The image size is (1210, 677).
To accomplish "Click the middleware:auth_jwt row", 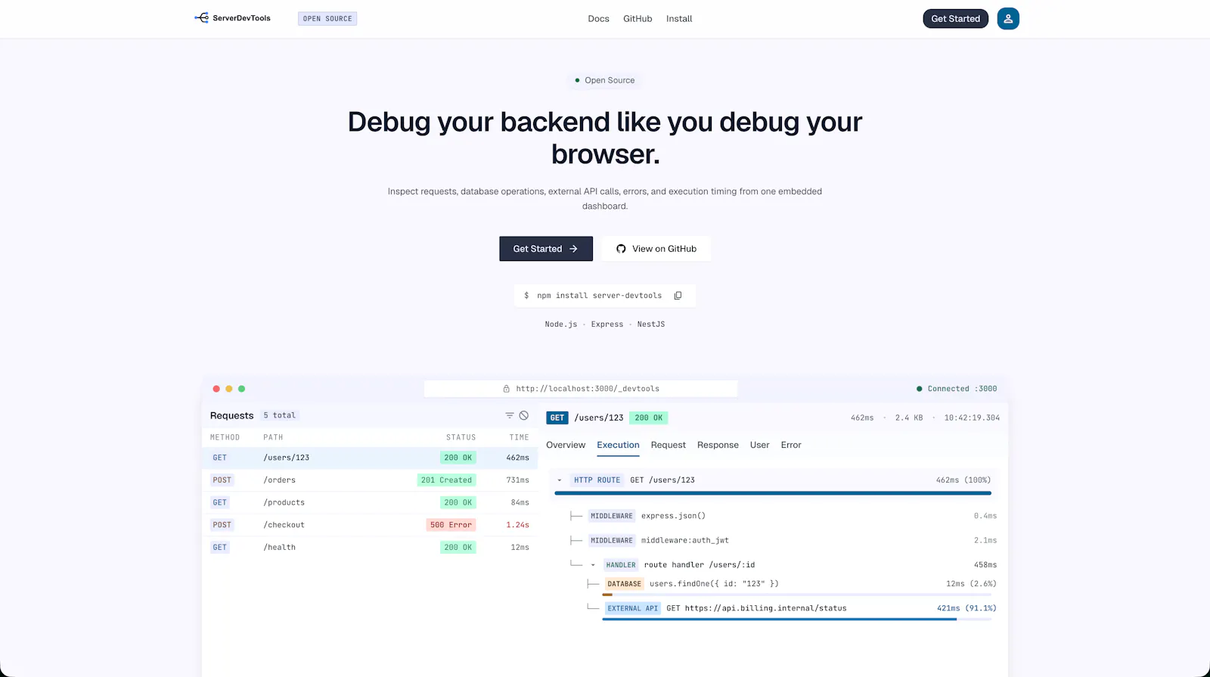I will tap(783, 540).
